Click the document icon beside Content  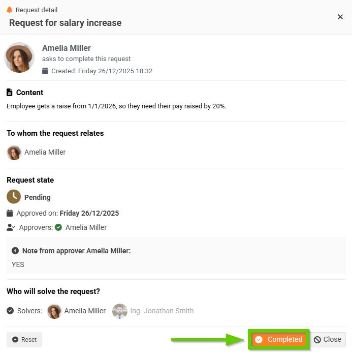point(10,93)
